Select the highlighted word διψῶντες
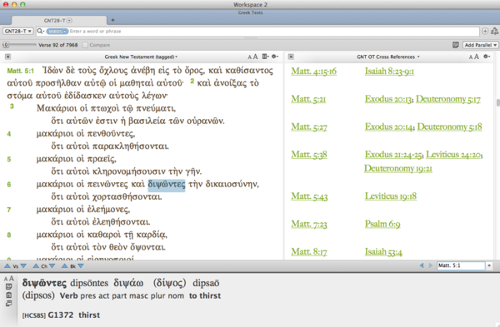500x327 pixels. coord(167,185)
